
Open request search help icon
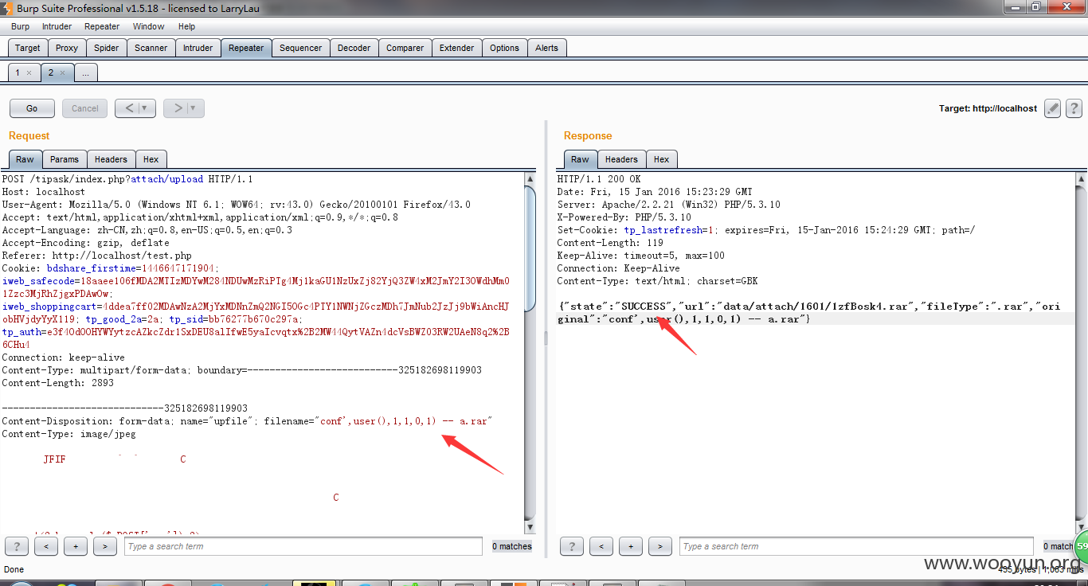coord(17,546)
